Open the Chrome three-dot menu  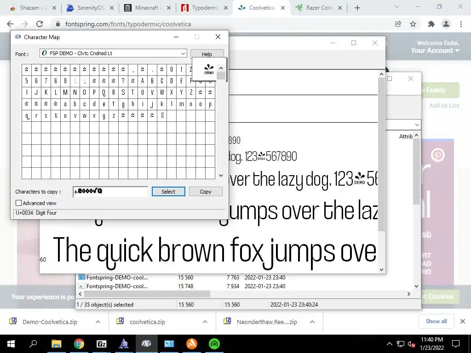point(461,24)
